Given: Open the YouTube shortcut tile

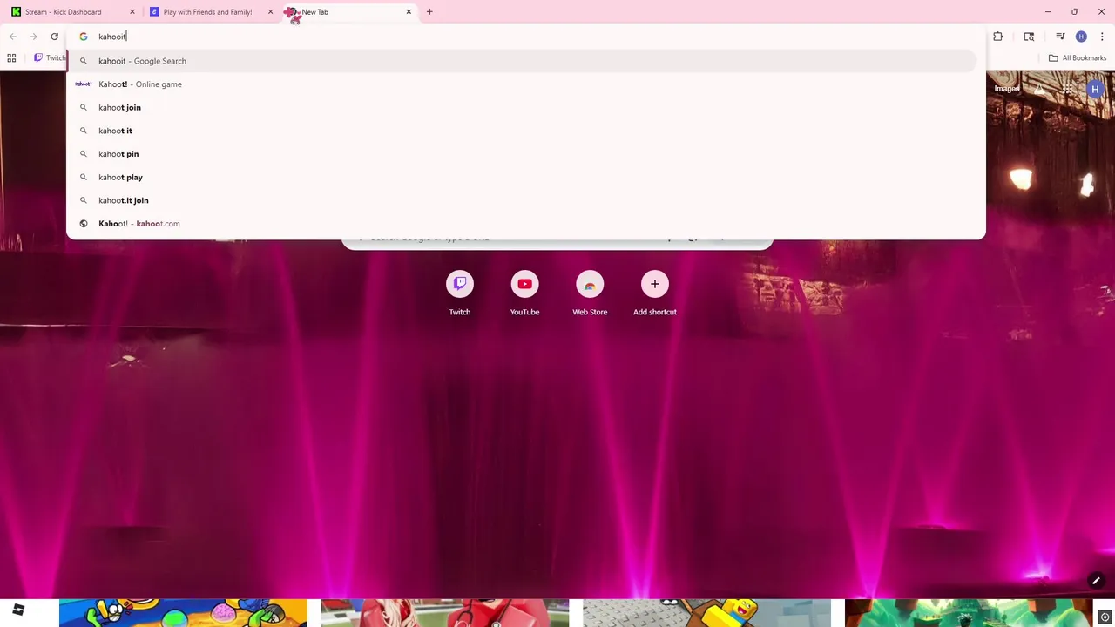Looking at the screenshot, I should pos(524,293).
